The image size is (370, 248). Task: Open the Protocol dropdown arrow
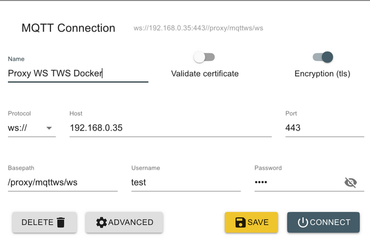pos(49,128)
